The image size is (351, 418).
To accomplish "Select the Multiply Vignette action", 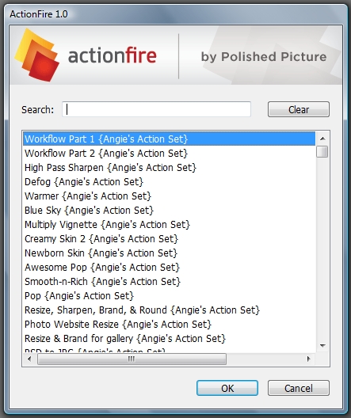I will point(169,225).
